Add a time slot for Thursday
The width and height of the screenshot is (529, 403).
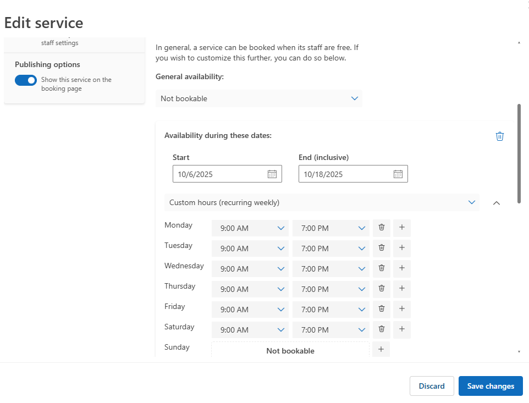(402, 289)
